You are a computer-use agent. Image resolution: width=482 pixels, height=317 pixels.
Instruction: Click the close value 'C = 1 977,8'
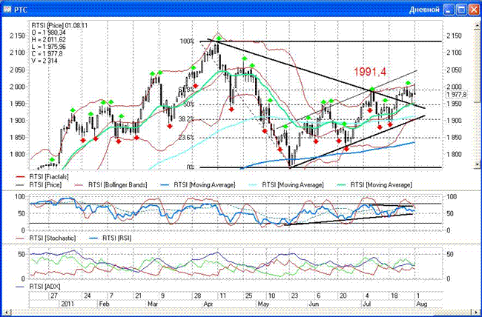pos(47,54)
